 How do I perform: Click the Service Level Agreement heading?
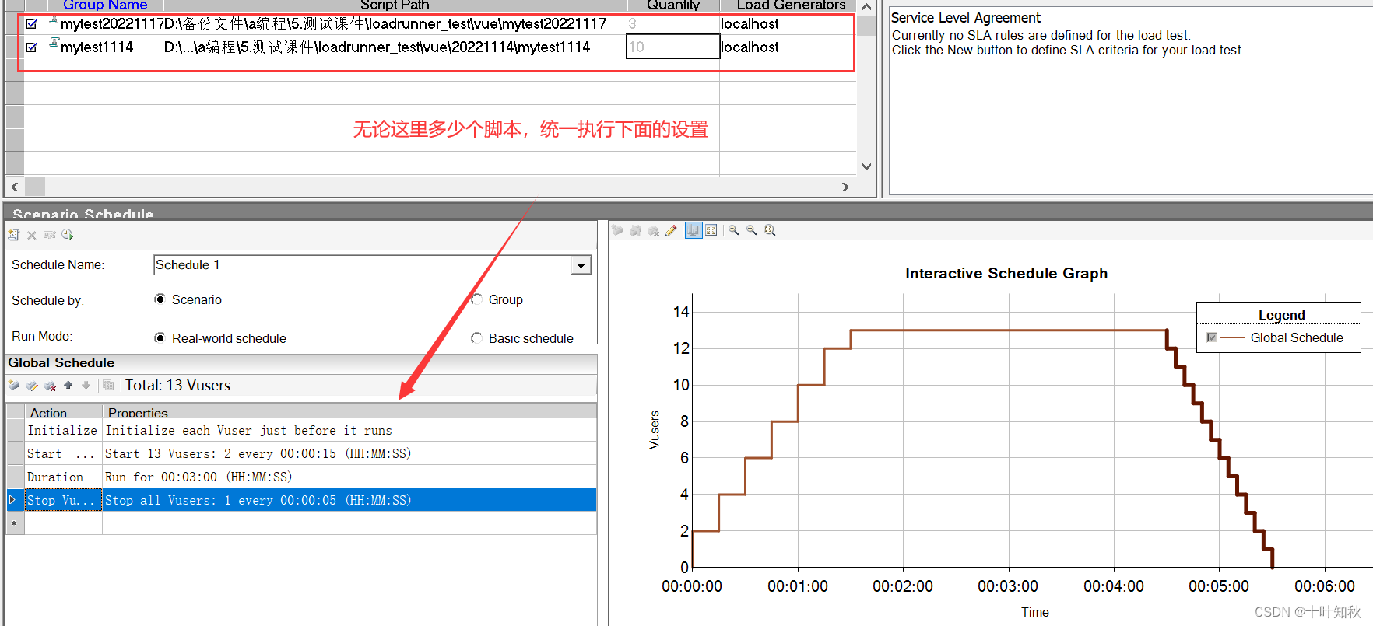(x=965, y=18)
